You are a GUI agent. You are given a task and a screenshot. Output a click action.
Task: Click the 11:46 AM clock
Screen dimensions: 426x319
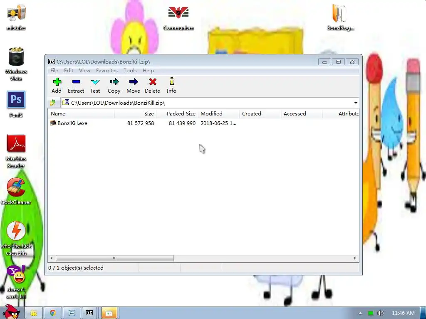click(403, 313)
